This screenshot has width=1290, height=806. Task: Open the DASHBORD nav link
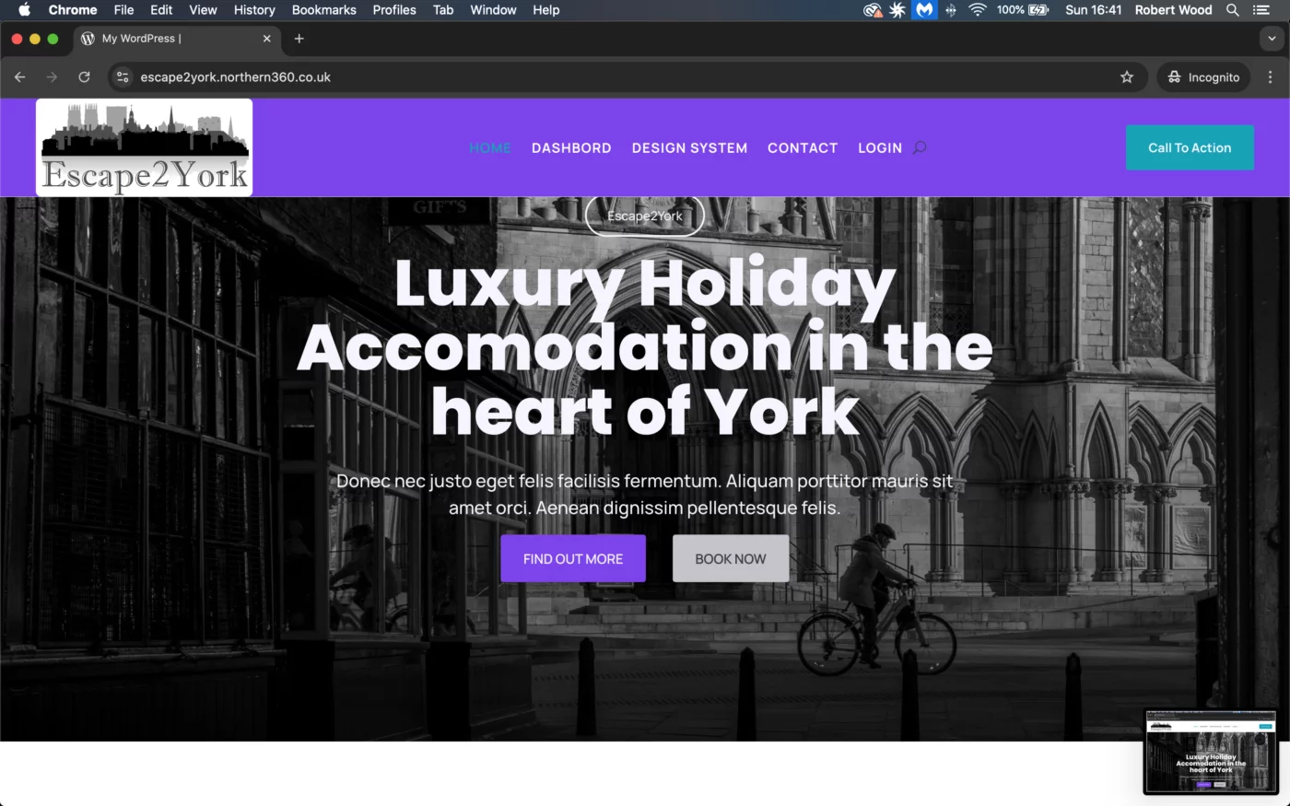click(571, 147)
